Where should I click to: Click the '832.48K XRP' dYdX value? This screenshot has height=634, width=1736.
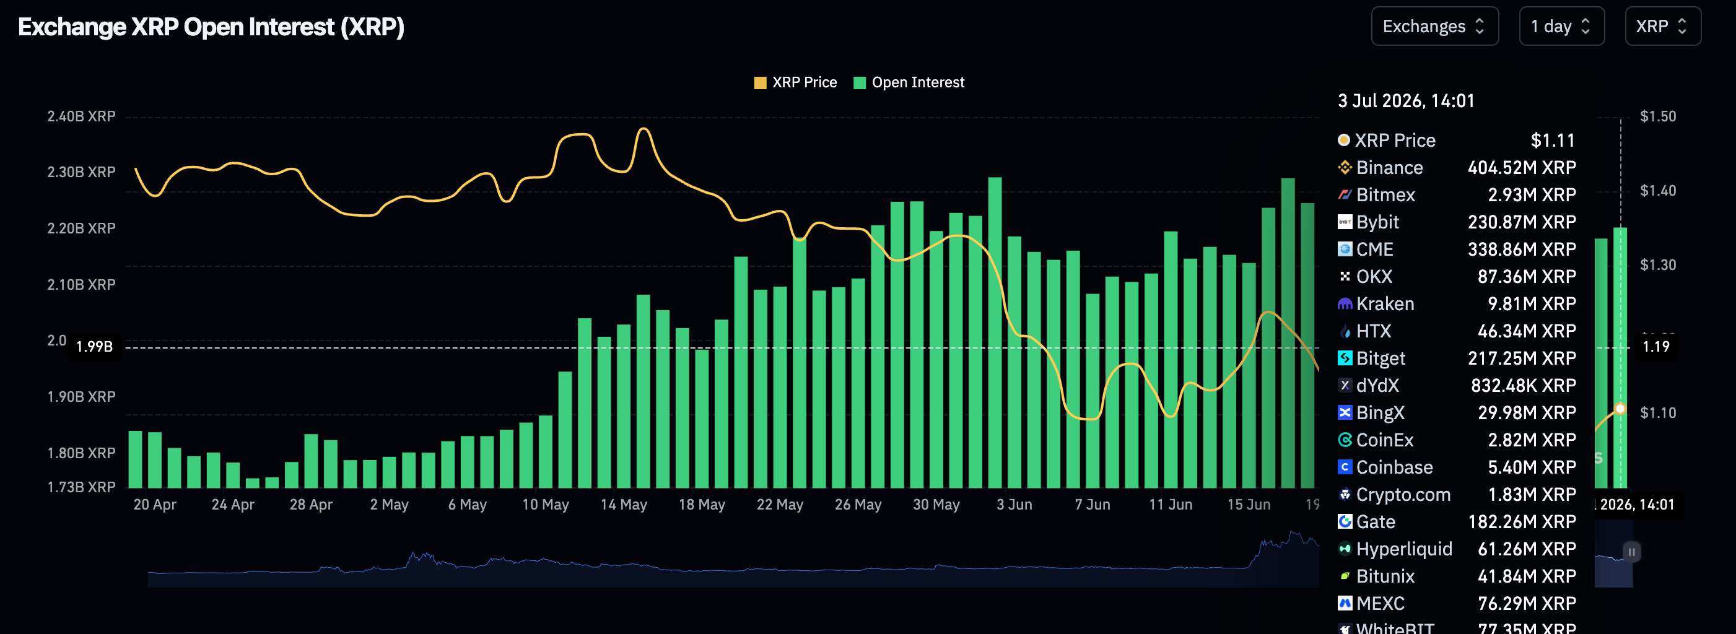pyautogui.click(x=1523, y=385)
